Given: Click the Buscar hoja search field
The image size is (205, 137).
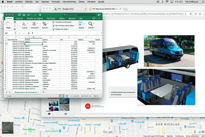Looking at the screenshot, I should (x=79, y=15).
